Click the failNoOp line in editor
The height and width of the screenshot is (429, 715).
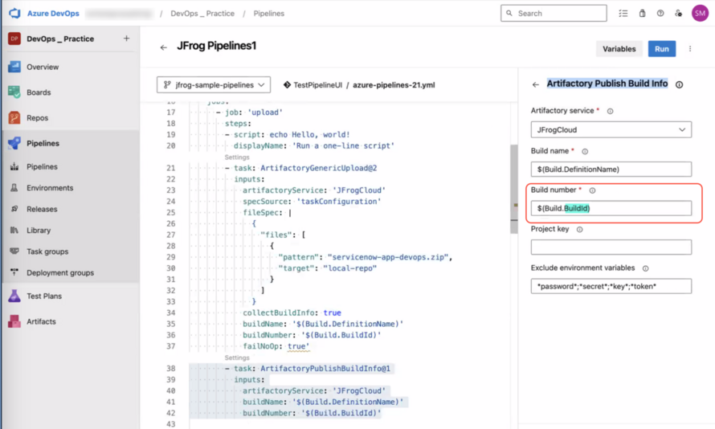pyautogui.click(x=276, y=346)
